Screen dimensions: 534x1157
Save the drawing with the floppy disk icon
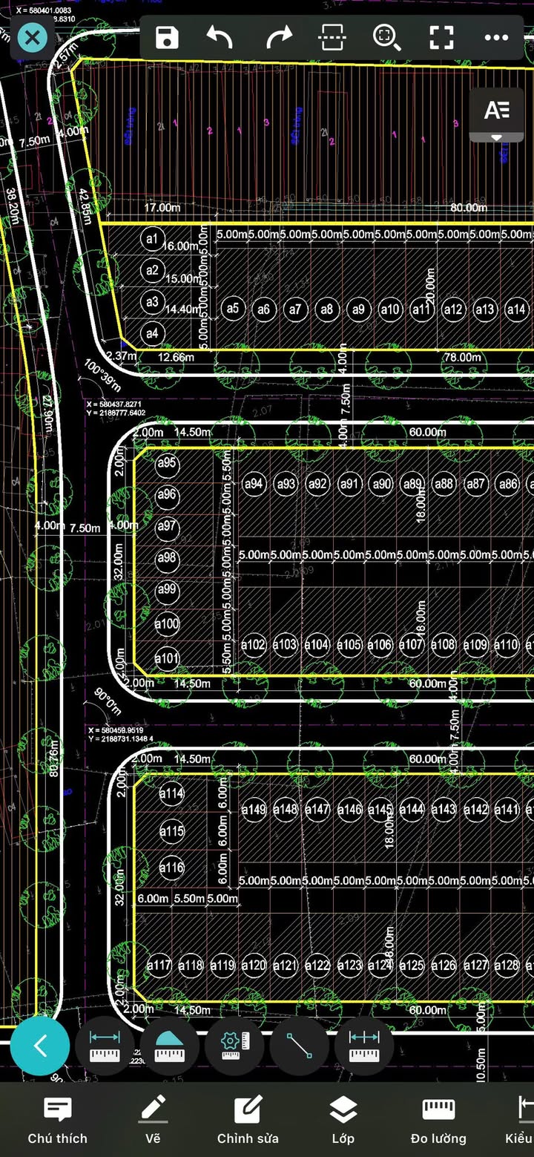(167, 37)
